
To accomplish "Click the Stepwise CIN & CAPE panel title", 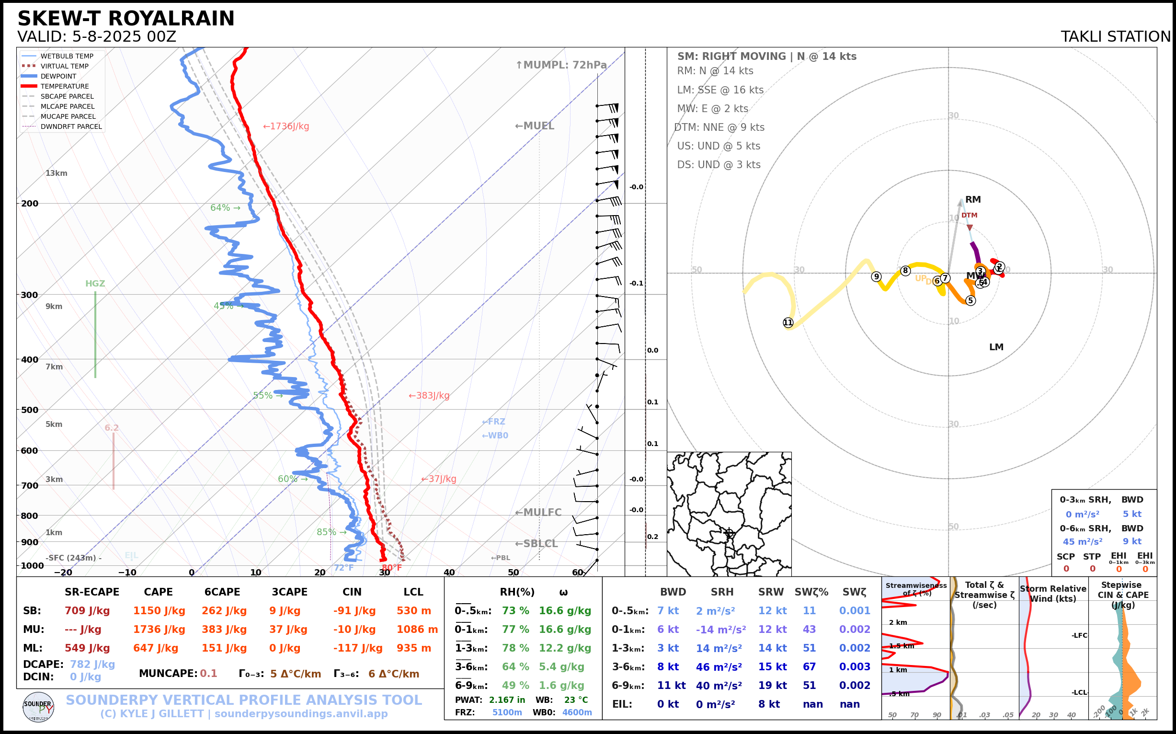I will [1123, 595].
